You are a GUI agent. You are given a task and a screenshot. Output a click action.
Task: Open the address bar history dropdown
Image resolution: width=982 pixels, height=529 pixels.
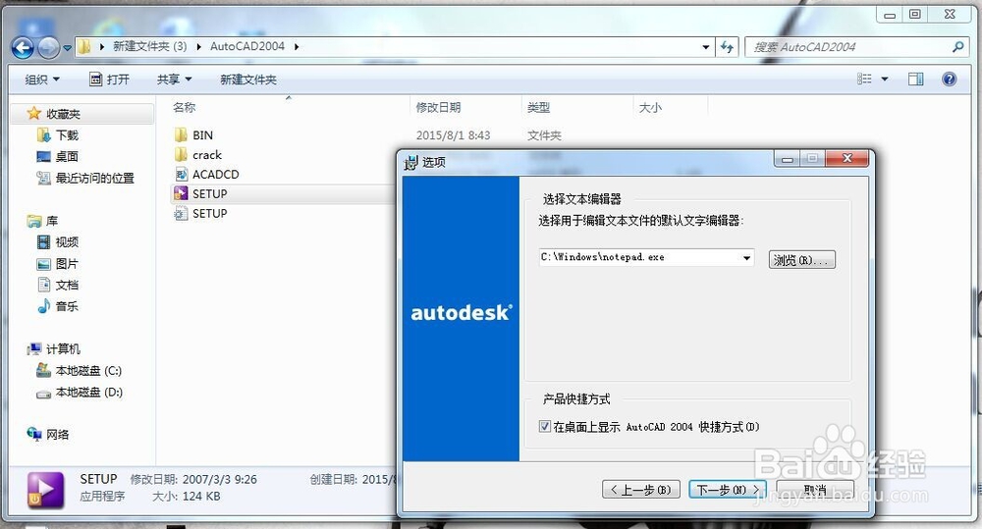[706, 47]
